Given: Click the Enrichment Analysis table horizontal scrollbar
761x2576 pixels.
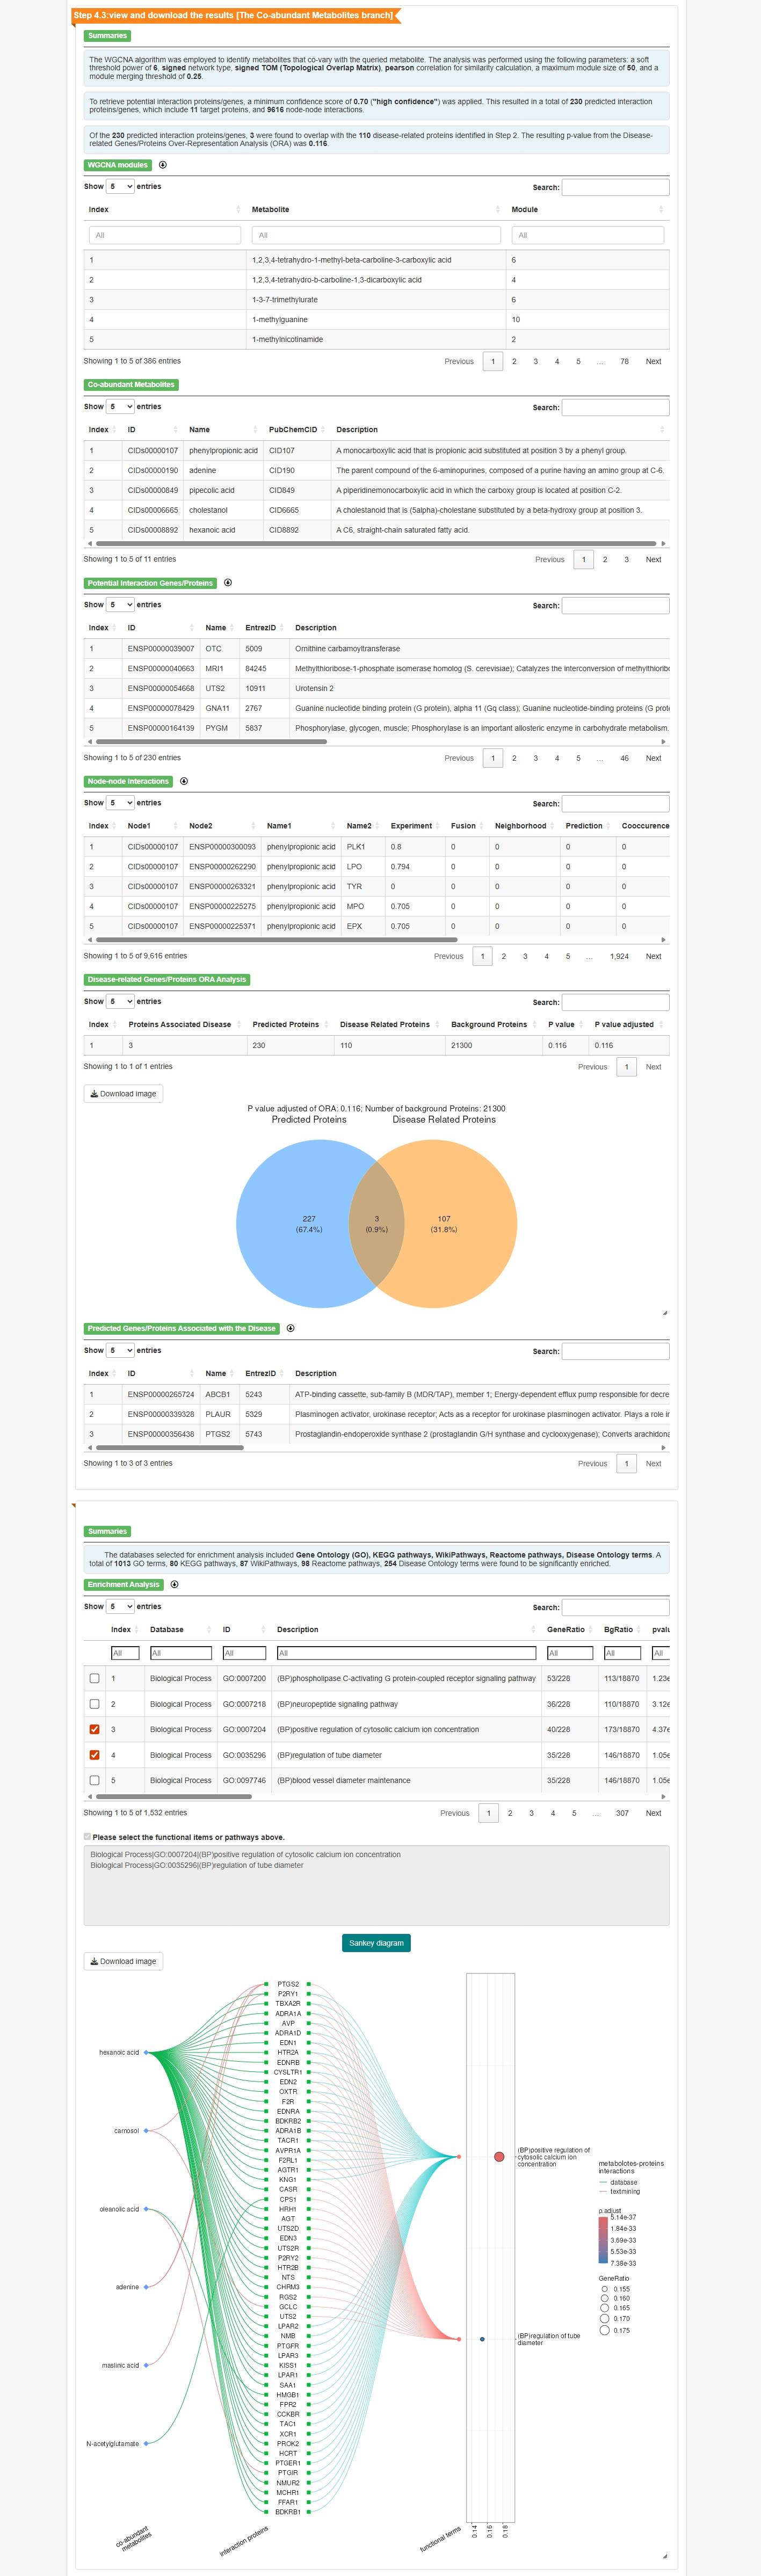Looking at the screenshot, I should (x=173, y=1796).
